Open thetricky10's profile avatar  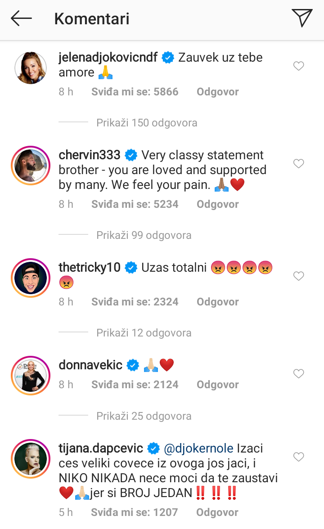(x=31, y=278)
